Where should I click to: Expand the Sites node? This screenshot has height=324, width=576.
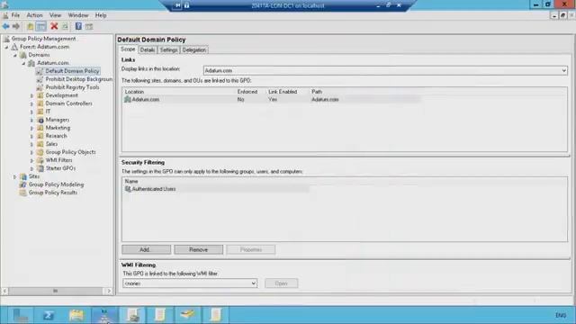pyautogui.click(x=15, y=176)
